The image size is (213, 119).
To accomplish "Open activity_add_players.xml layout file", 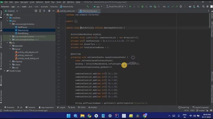I will click(28, 52).
